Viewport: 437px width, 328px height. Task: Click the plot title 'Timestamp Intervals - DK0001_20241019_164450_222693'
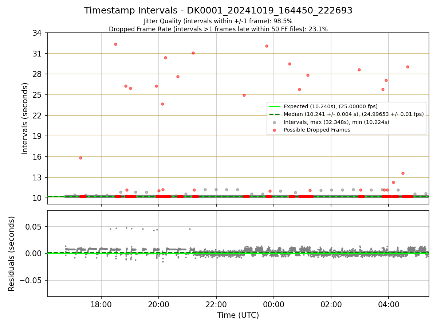[218, 11]
